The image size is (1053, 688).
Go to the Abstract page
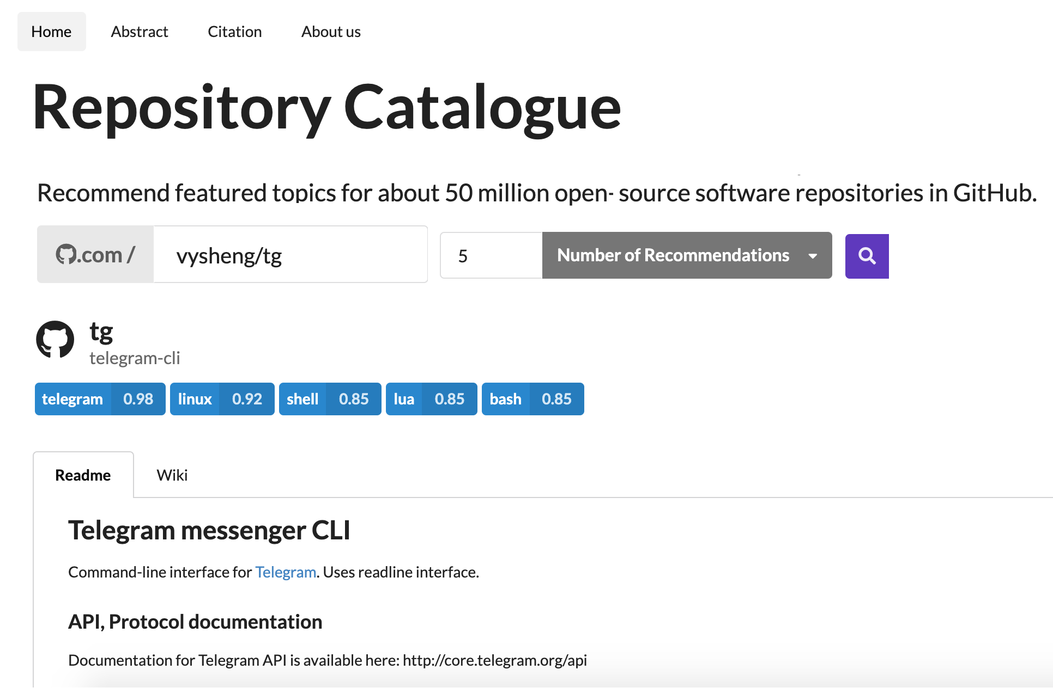(x=140, y=32)
